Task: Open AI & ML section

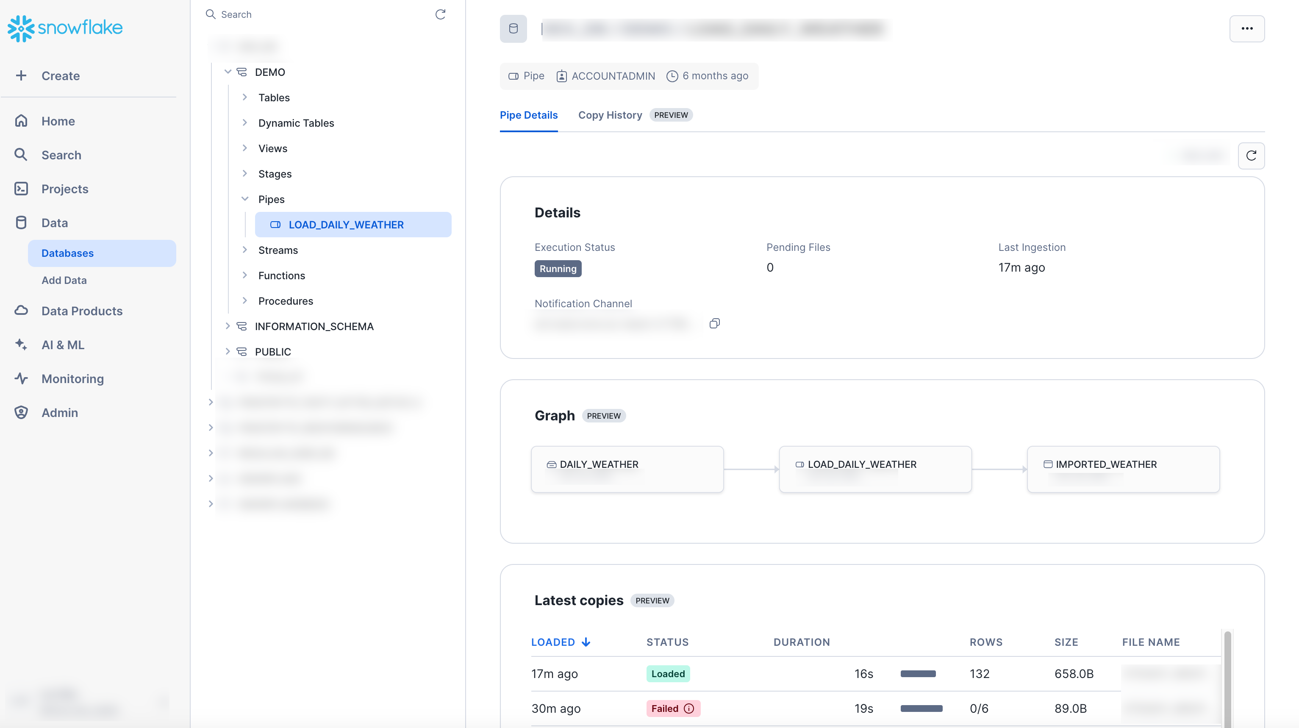Action: (63, 345)
